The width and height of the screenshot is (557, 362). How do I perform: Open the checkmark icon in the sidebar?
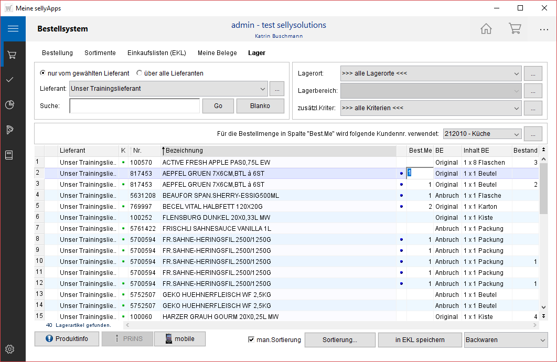coord(10,79)
